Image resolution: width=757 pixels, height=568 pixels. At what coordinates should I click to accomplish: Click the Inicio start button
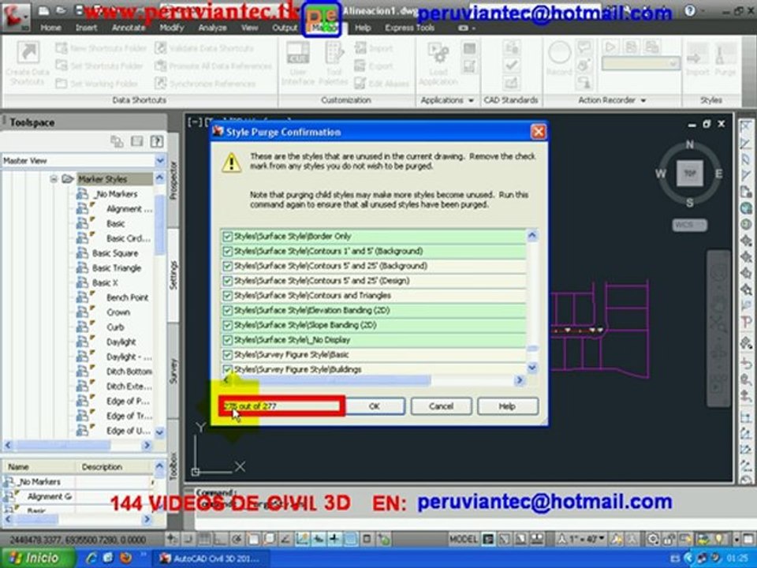[x=38, y=558]
